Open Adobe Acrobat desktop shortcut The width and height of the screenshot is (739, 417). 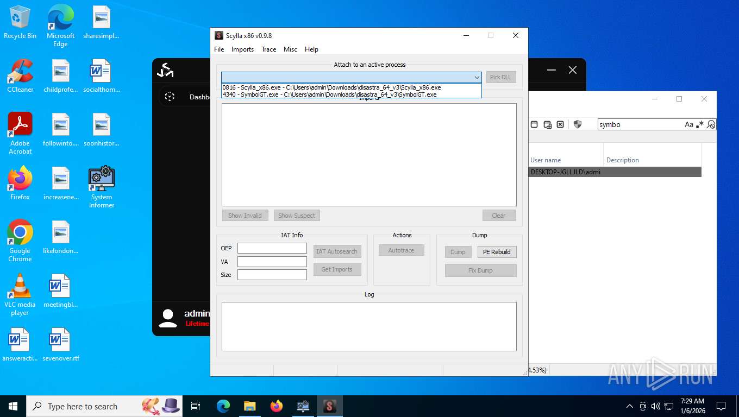(20, 134)
